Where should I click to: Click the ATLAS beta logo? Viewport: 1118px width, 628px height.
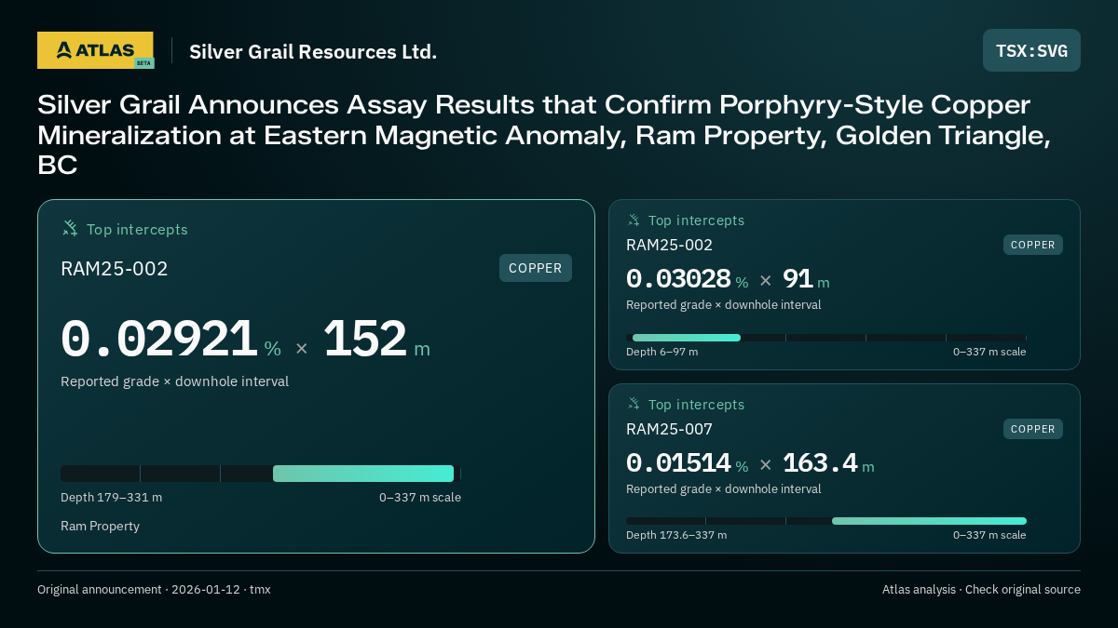coord(95,50)
